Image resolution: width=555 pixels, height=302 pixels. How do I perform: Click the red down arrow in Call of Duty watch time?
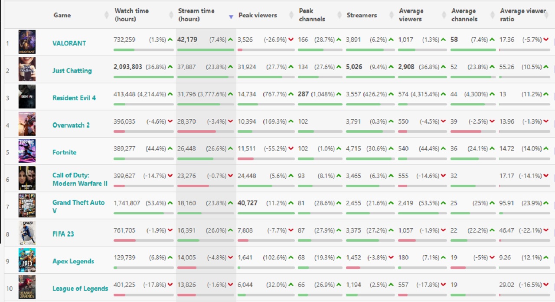coord(170,176)
